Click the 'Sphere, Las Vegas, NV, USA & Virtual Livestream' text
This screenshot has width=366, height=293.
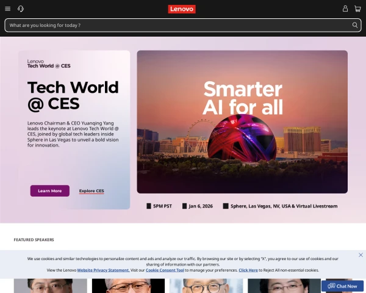pos(284,206)
